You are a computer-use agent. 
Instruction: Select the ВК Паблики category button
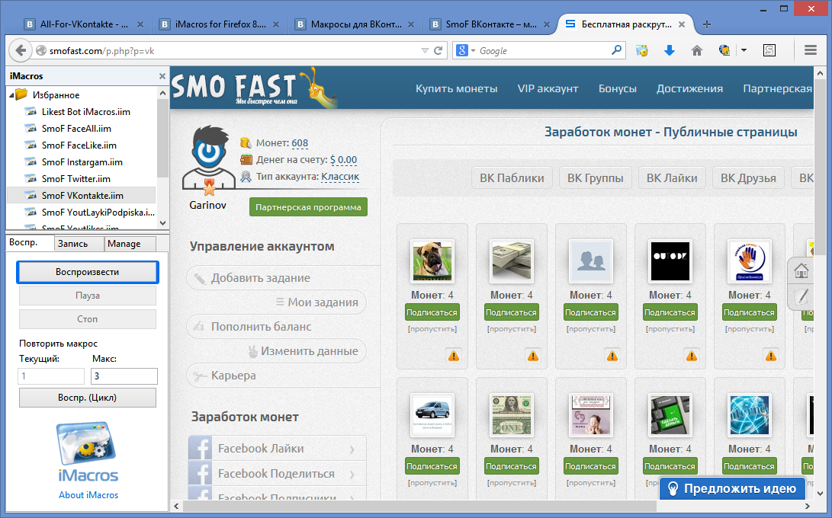coord(512,178)
